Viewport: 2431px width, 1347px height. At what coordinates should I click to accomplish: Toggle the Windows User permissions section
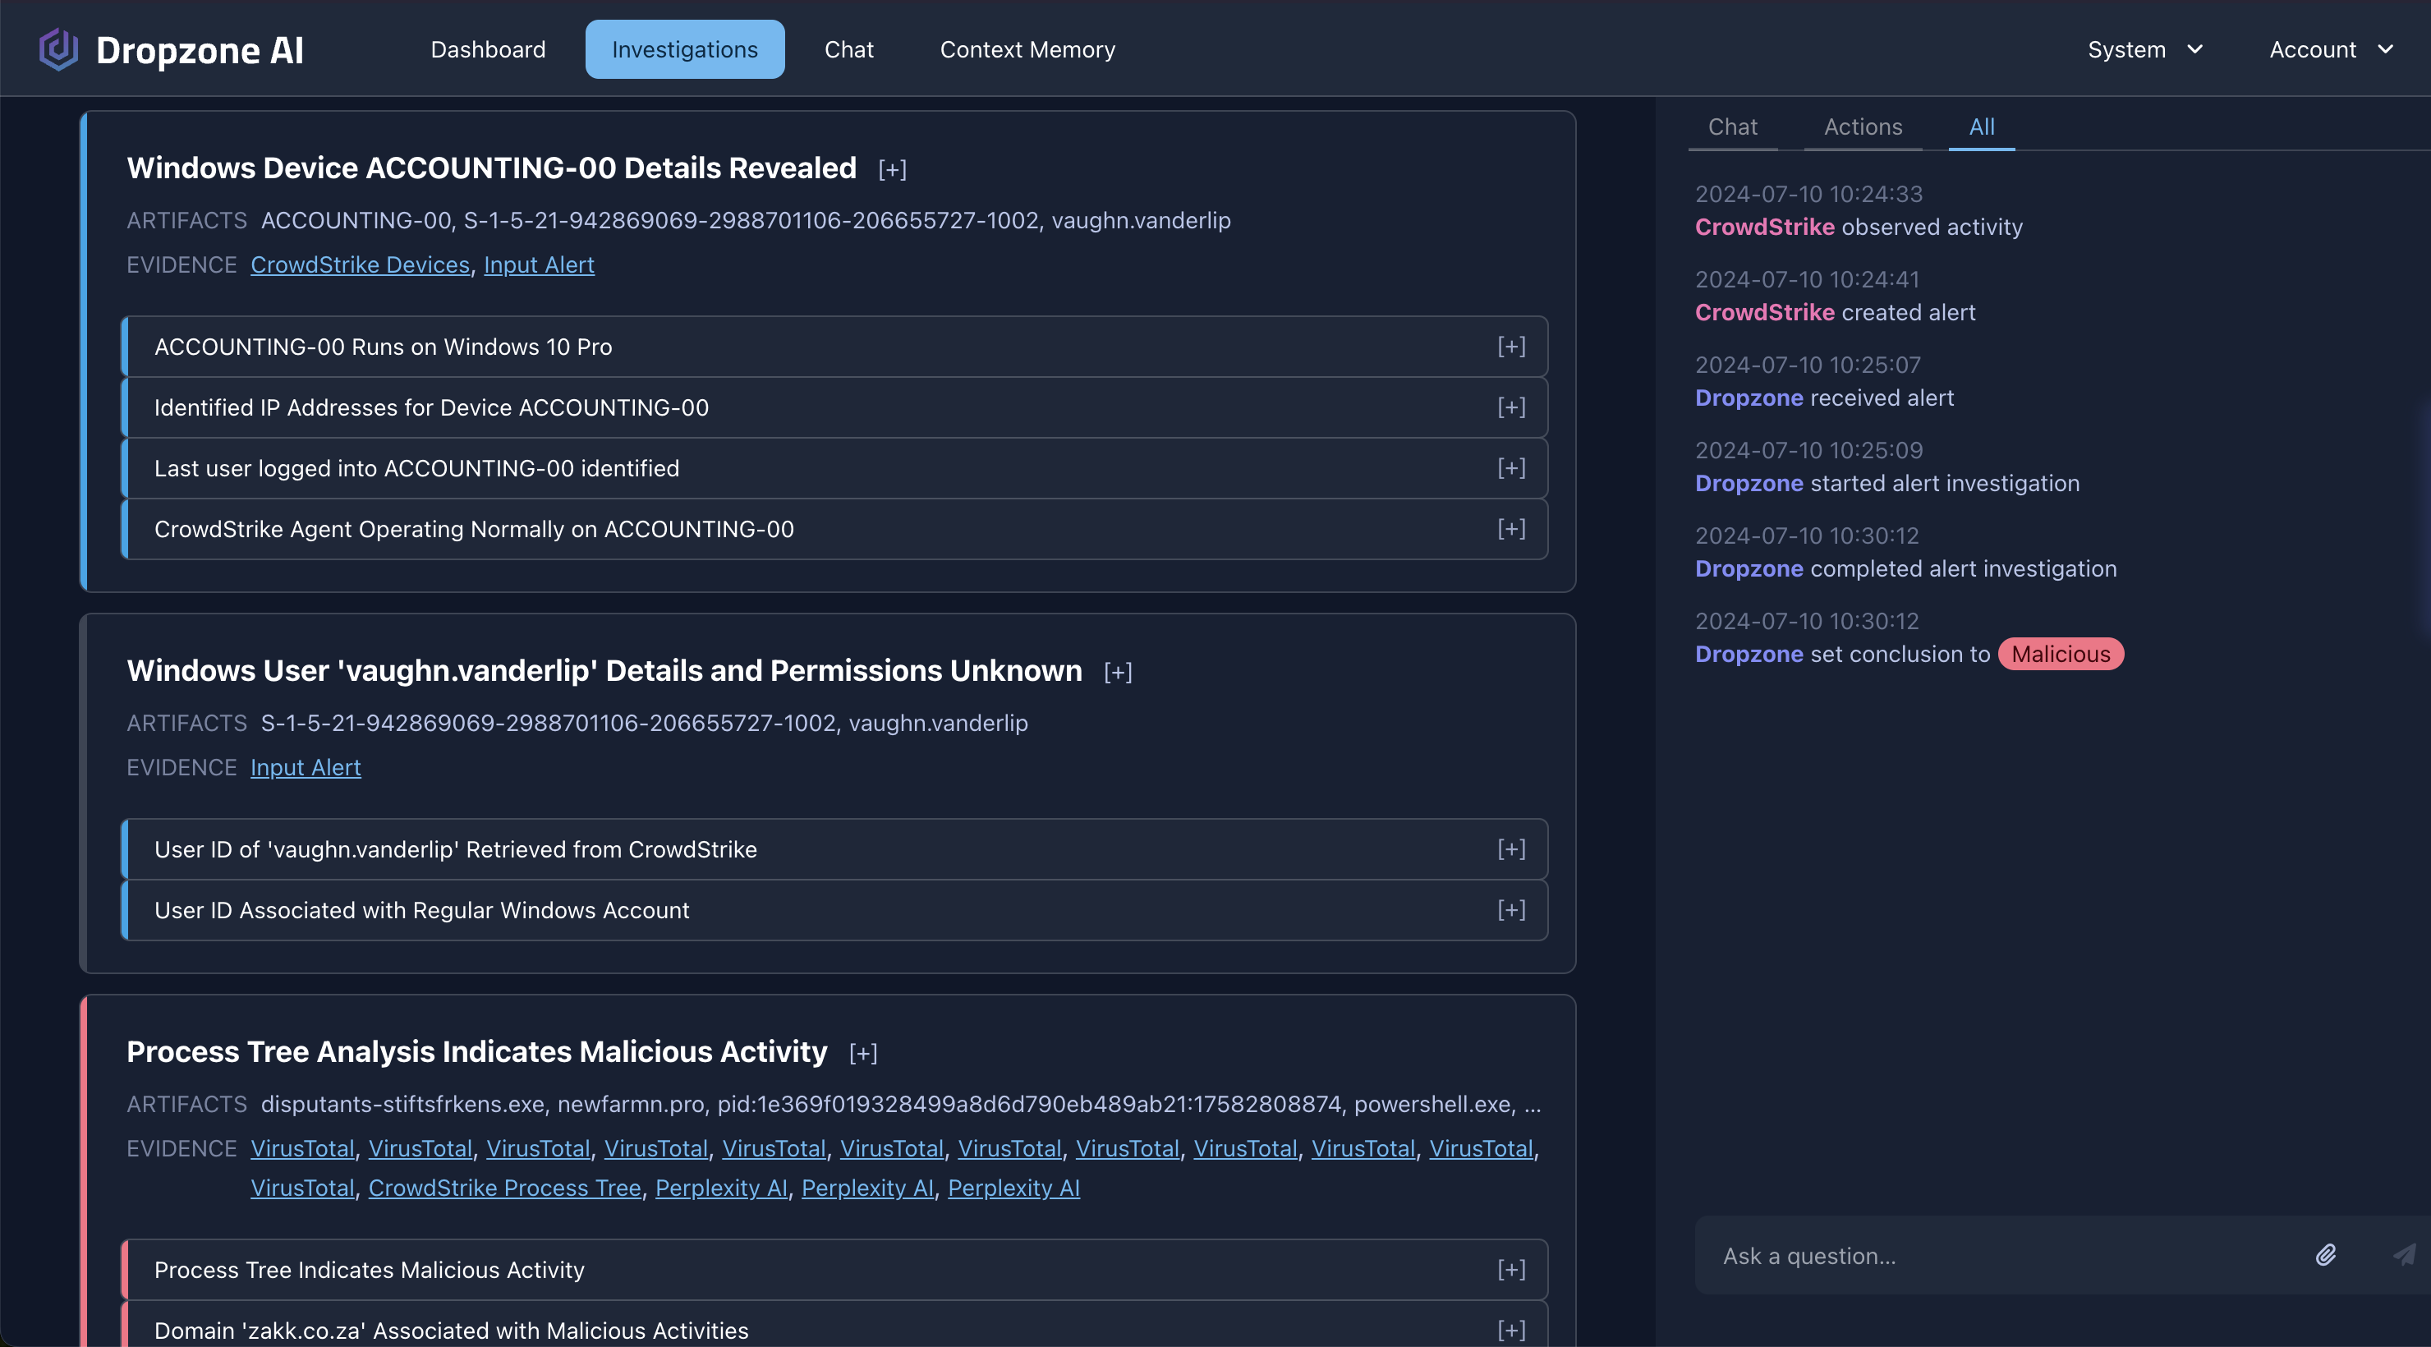[x=1118, y=670]
